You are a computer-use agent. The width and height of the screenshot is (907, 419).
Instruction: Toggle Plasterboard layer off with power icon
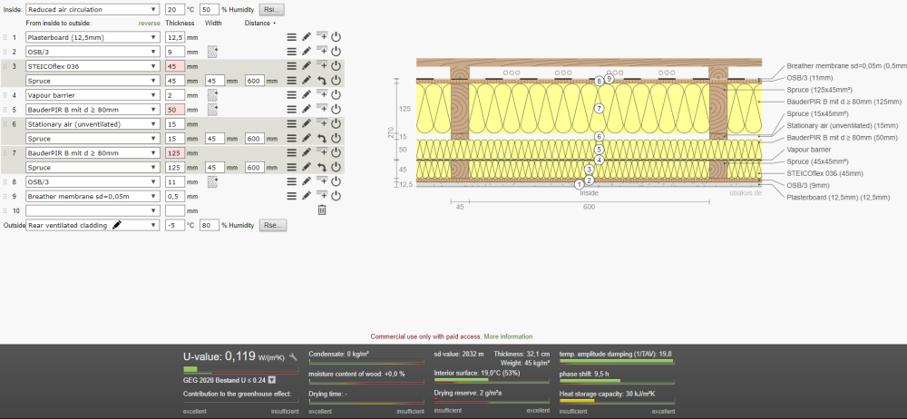pos(336,37)
